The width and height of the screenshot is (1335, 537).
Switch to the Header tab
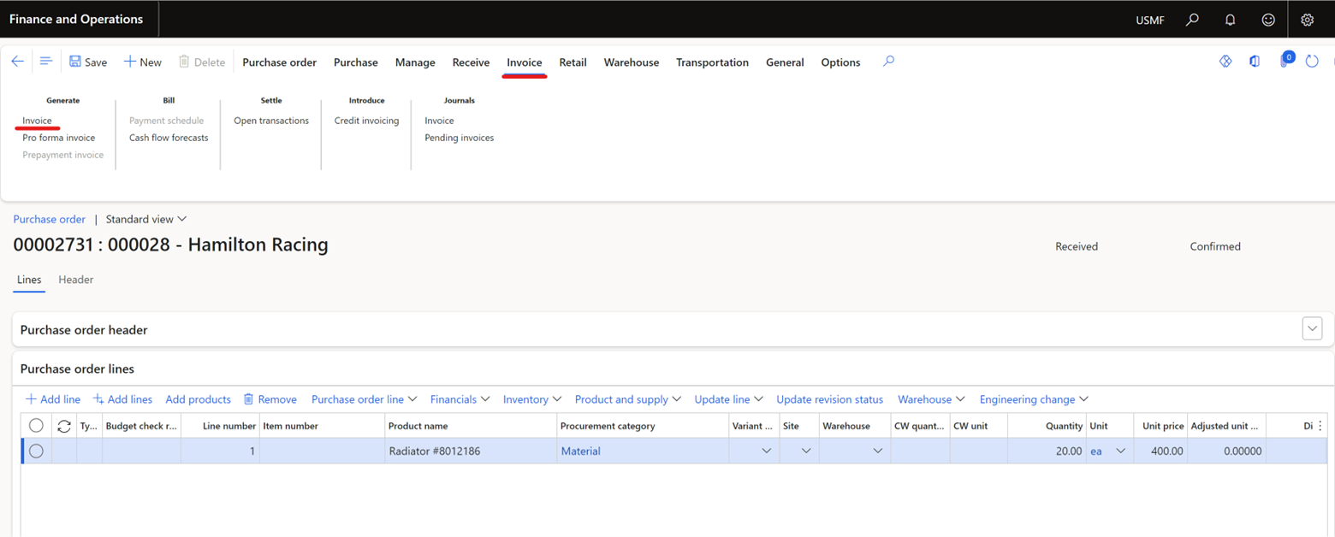(75, 280)
